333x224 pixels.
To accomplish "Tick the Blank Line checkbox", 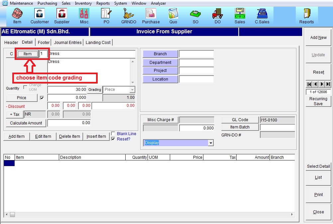I will (113, 134).
